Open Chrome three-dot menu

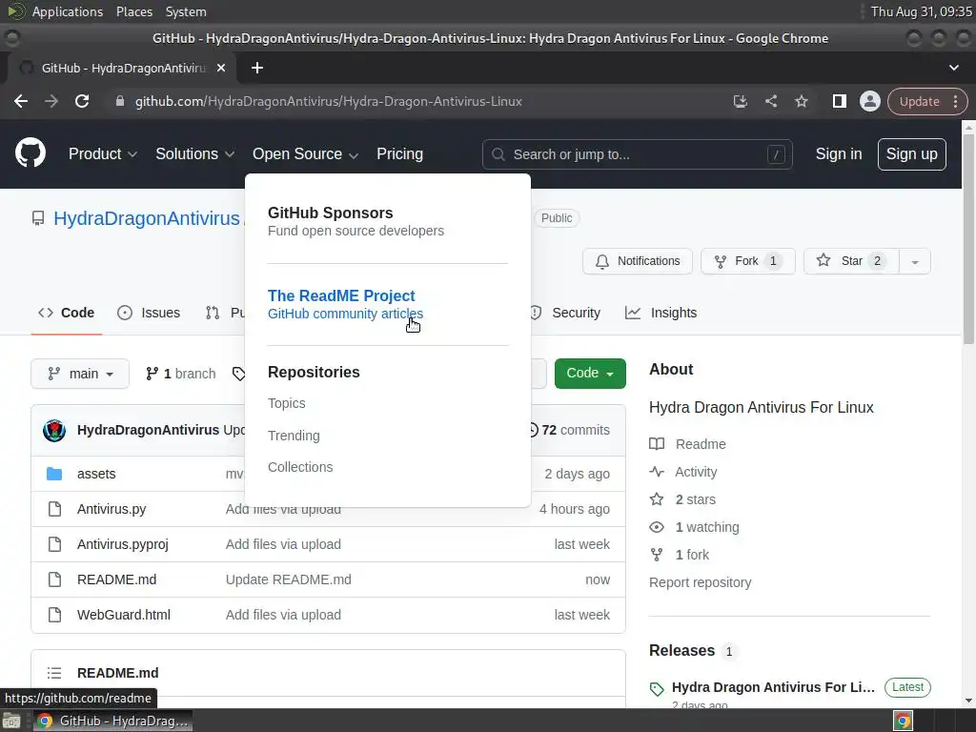point(956,101)
